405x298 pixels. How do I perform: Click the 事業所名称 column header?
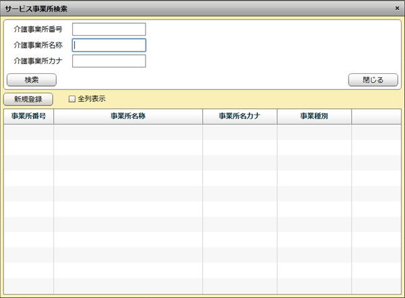coord(128,116)
